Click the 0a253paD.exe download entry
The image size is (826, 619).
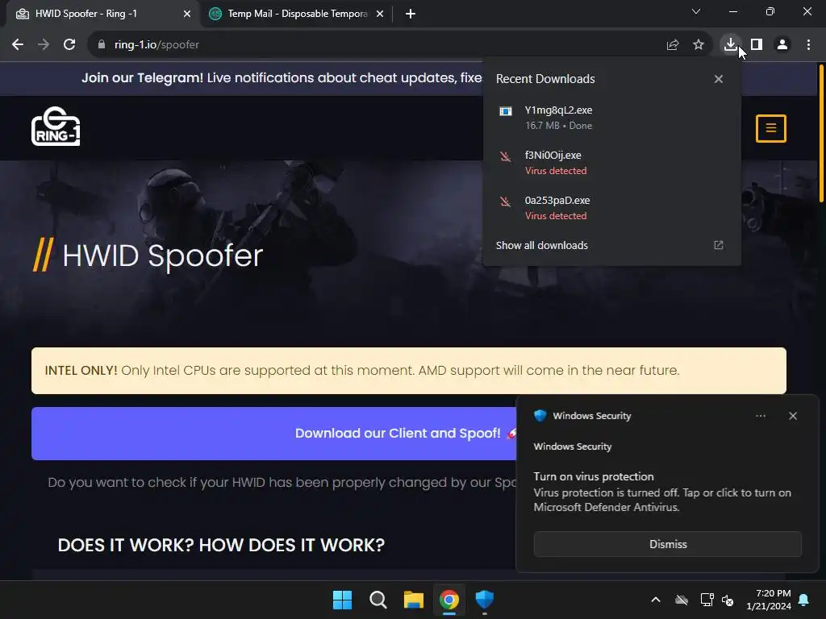611,208
